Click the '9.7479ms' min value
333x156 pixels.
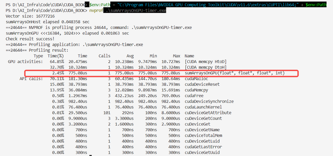(148, 62)
